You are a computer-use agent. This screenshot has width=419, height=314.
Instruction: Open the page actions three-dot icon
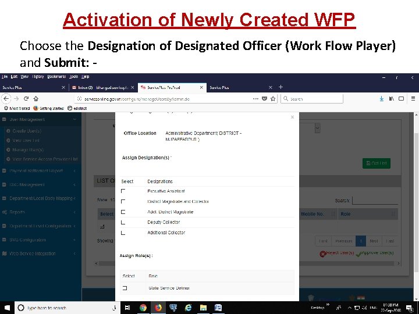pyautogui.click(x=255, y=98)
